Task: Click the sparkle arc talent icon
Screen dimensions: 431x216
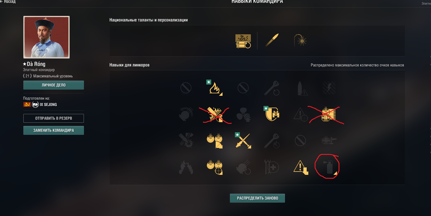Action: click(300, 41)
